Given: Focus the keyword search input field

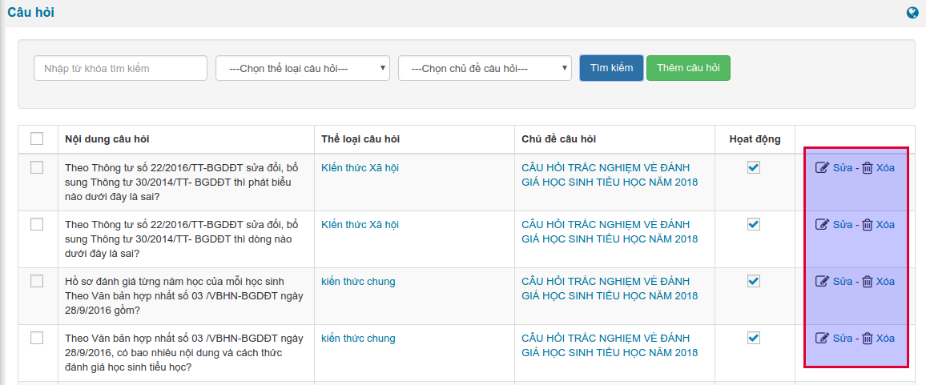Looking at the screenshot, I should tap(120, 69).
